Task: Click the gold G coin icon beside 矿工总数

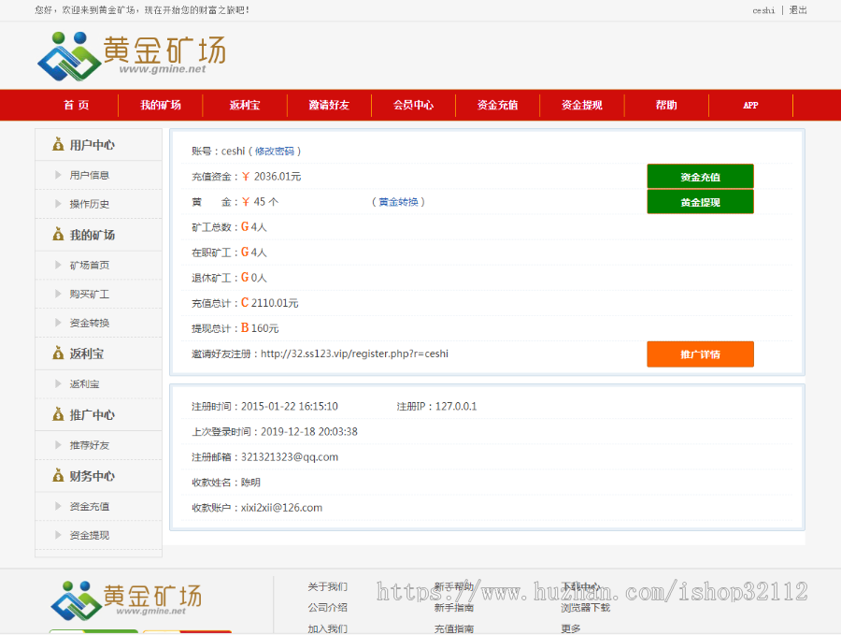Action: 247,226
